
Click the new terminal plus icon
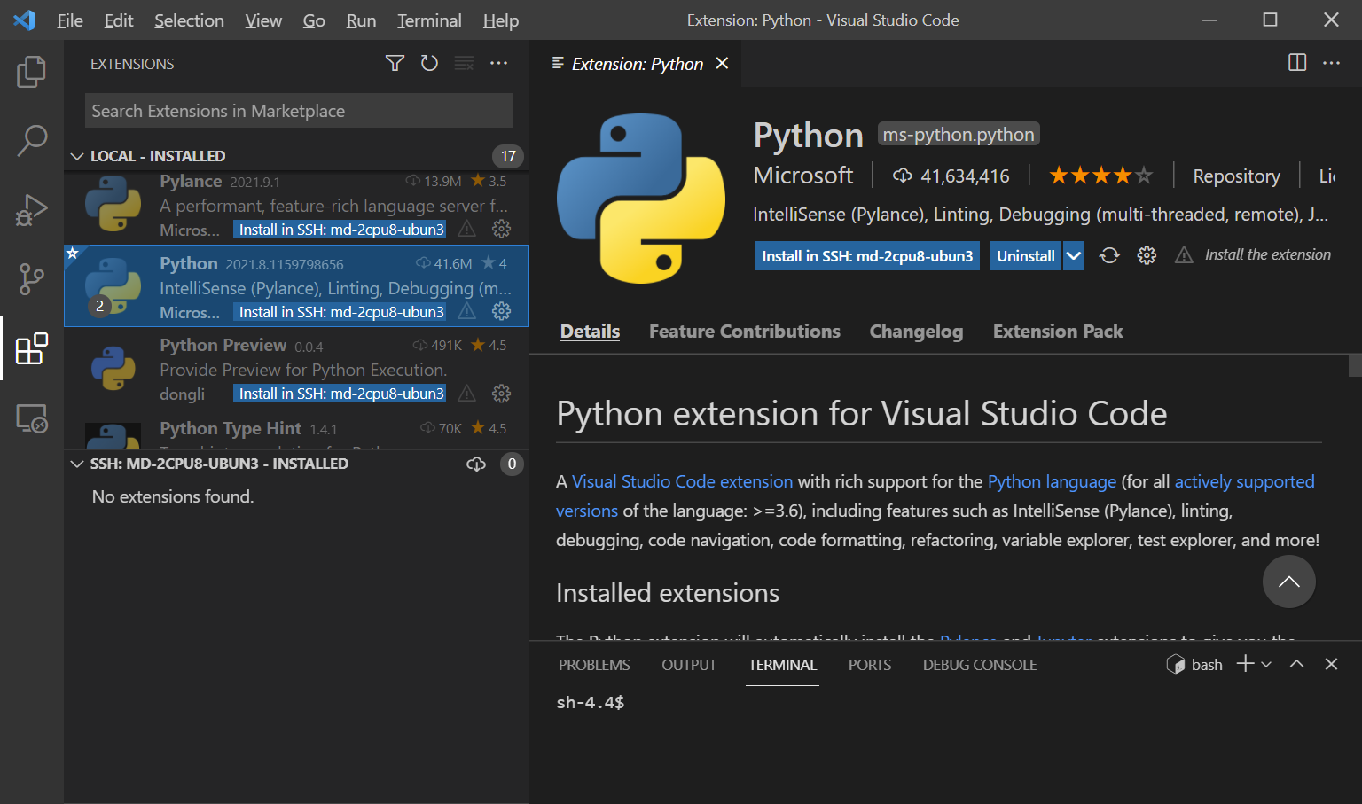[1245, 664]
